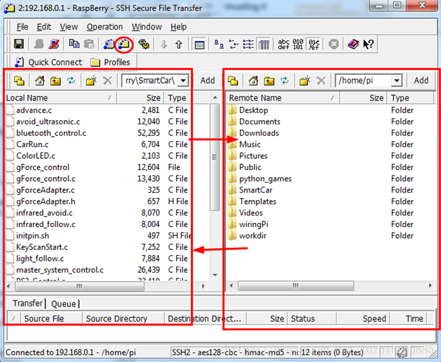Click remote pane folder history icon

click(x=233, y=81)
